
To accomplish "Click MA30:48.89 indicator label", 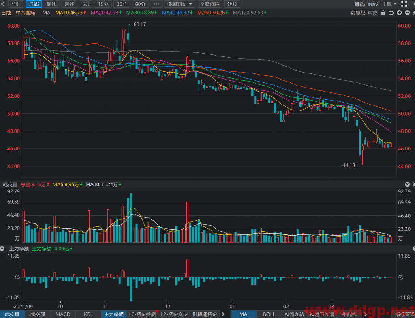I will 141,13.
